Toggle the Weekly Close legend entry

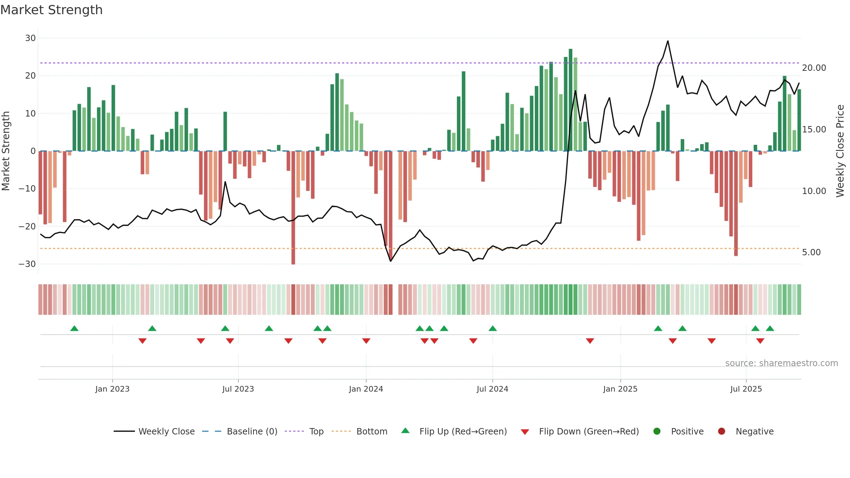pos(154,431)
